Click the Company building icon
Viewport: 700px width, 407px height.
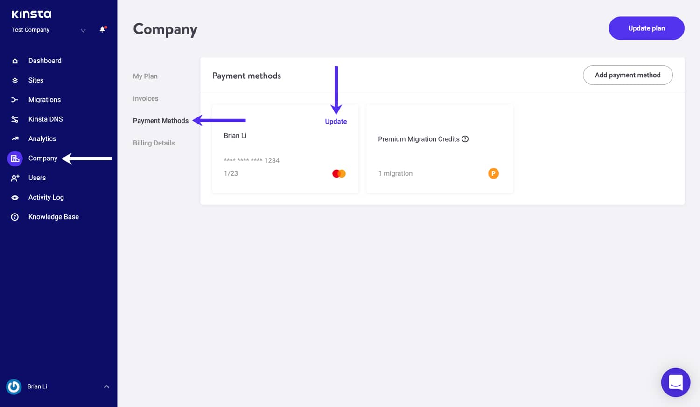click(x=15, y=159)
